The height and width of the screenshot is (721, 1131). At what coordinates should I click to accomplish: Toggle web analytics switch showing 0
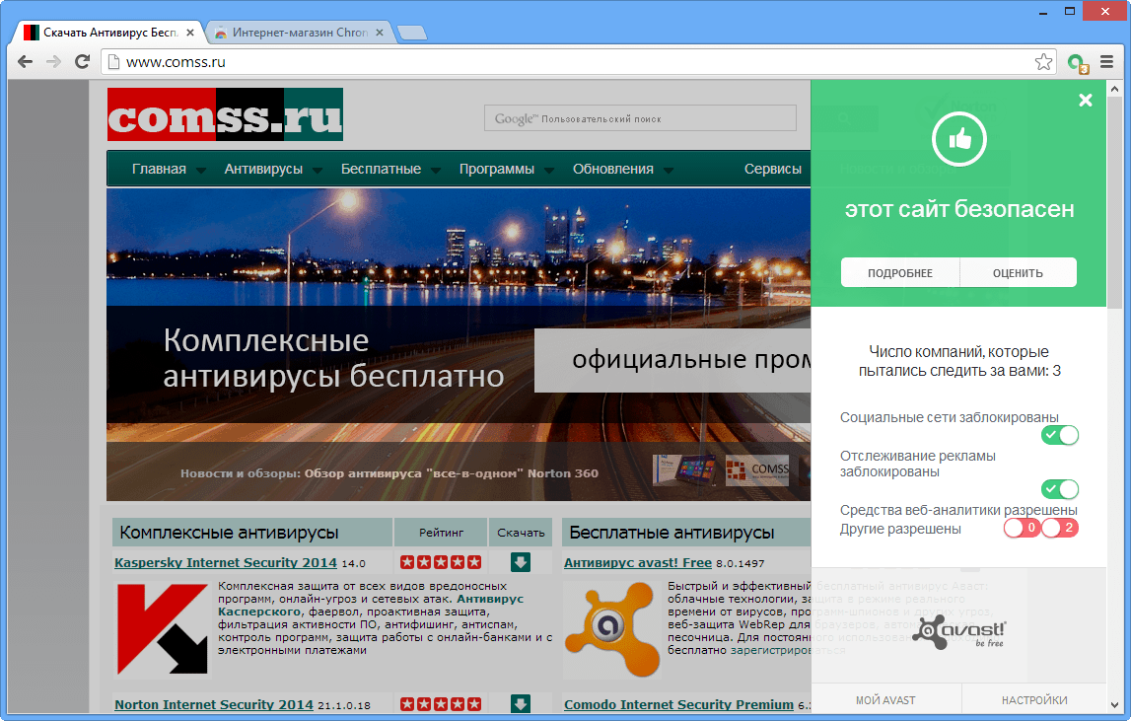1023,528
